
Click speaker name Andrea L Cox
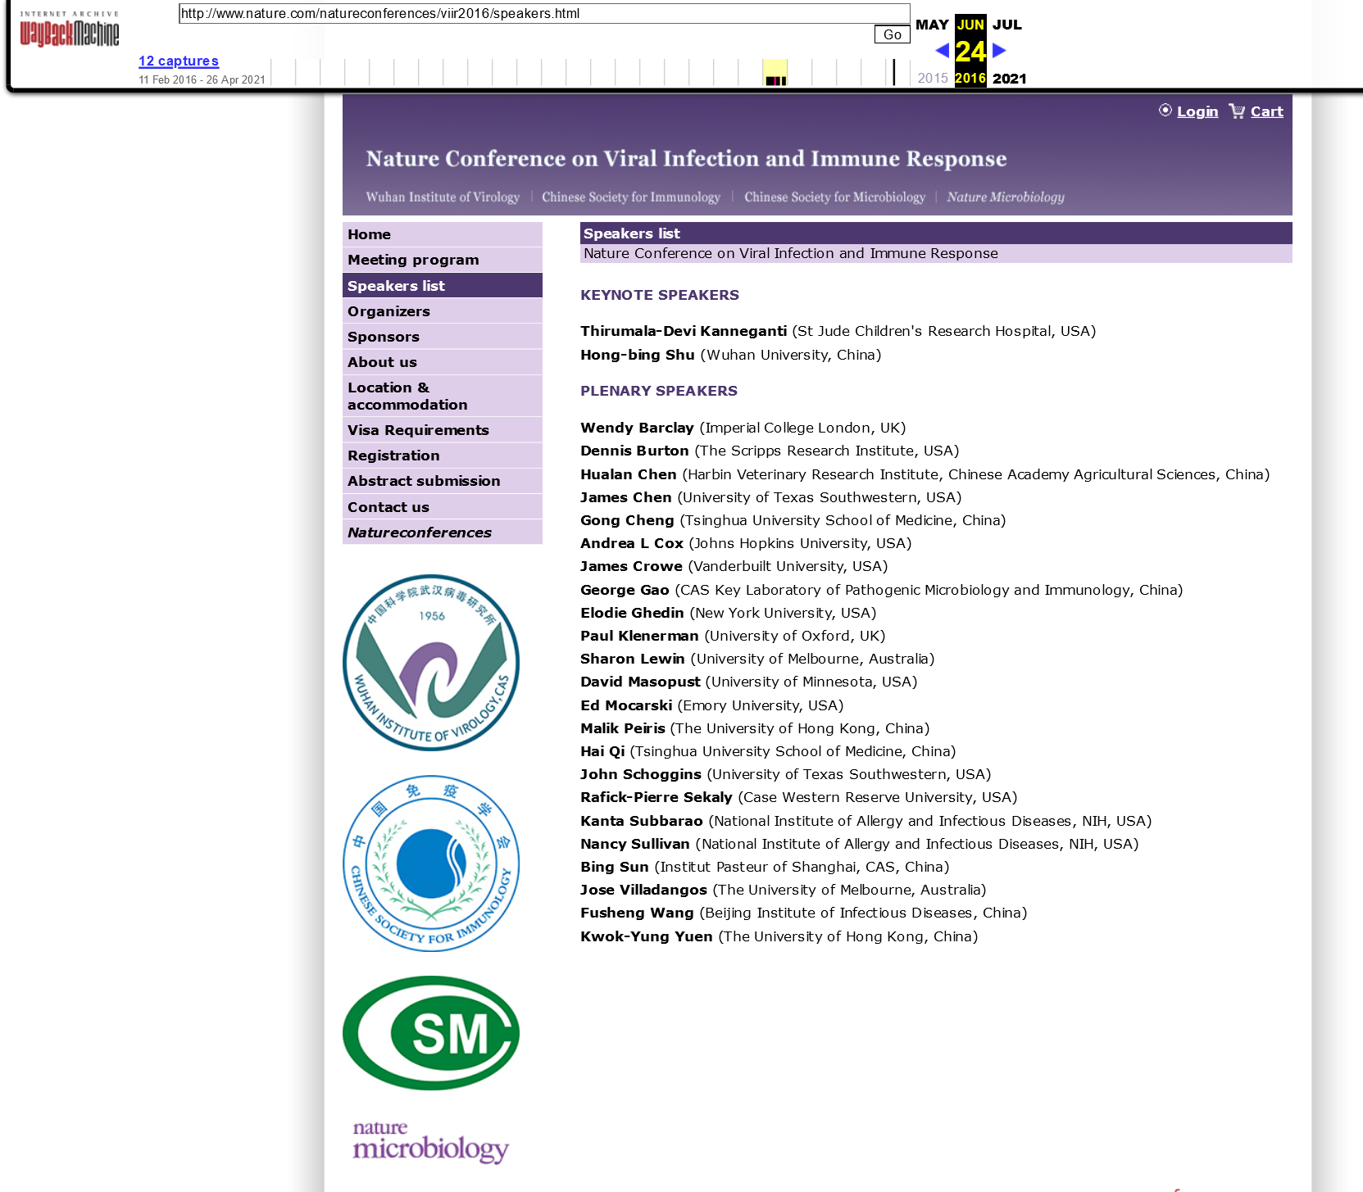point(632,543)
